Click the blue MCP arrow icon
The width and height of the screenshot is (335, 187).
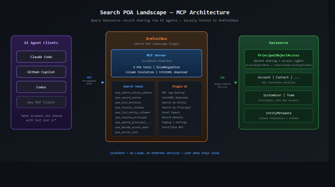point(103,82)
